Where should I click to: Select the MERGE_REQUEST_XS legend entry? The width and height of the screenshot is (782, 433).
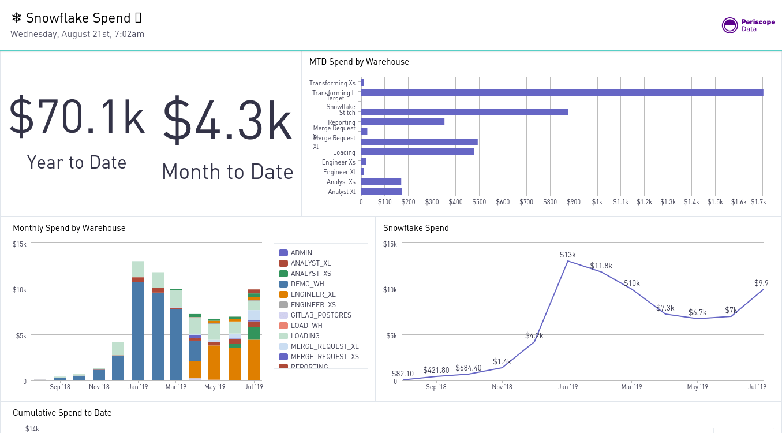pyautogui.click(x=282, y=356)
